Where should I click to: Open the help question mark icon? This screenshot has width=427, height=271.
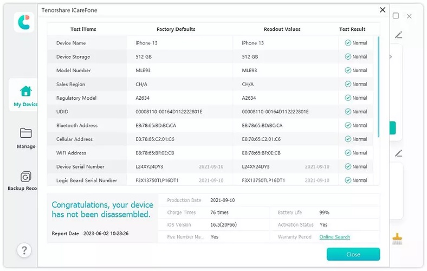coord(24,250)
